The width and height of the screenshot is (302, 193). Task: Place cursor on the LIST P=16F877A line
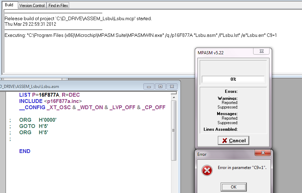50,95
